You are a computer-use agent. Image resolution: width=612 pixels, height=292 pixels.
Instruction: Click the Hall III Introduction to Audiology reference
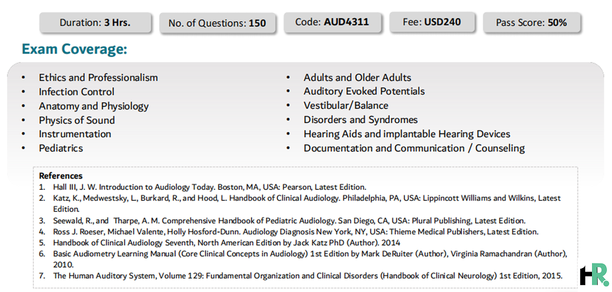point(209,186)
